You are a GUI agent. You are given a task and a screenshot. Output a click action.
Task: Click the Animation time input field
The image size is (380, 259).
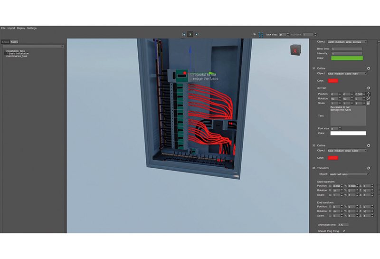click(343, 224)
